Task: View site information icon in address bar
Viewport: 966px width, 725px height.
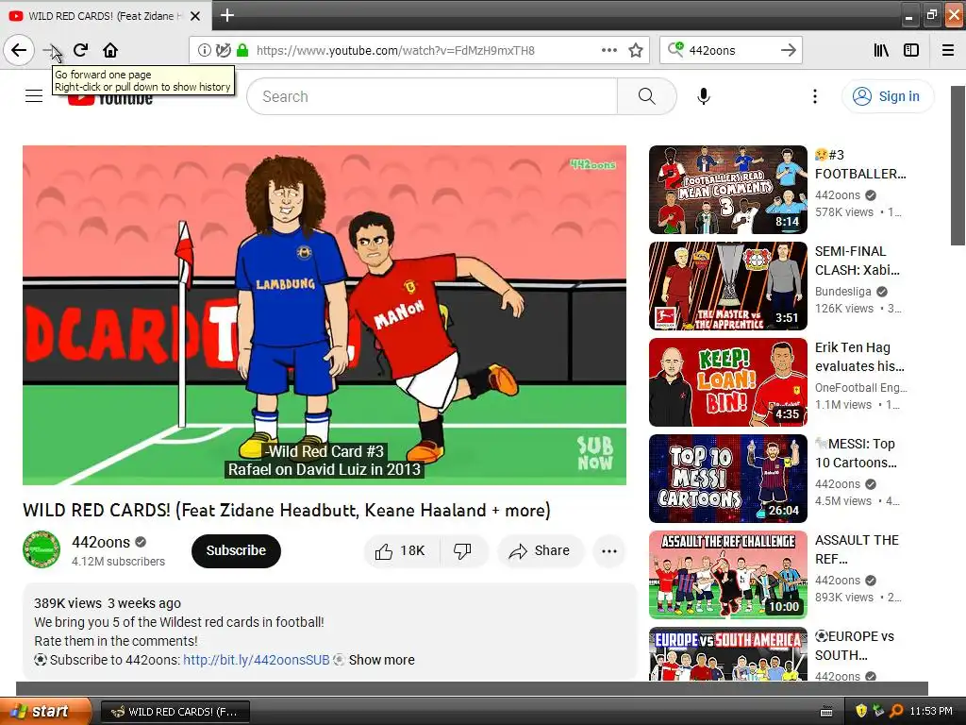Action: pos(204,50)
